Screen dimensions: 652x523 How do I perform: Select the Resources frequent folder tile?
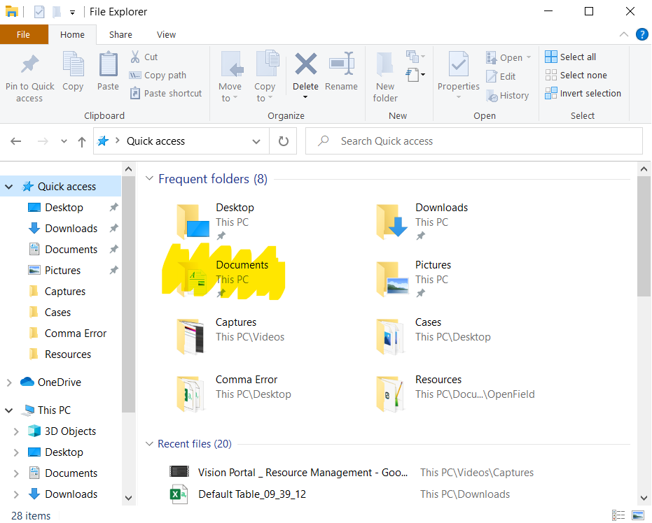click(x=455, y=393)
